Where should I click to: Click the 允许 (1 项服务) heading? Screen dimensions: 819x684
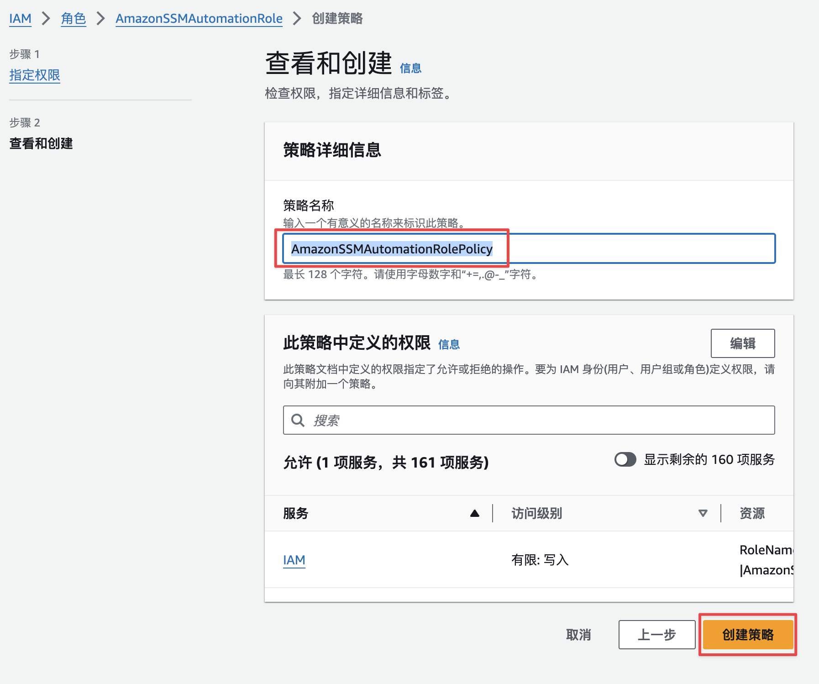[x=386, y=463]
